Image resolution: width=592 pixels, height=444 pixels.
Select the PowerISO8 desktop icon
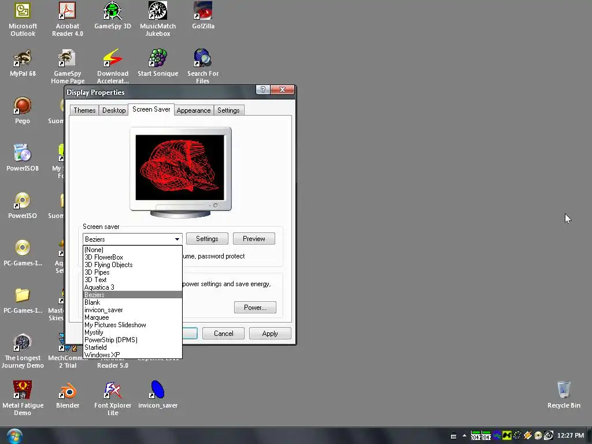(23, 158)
